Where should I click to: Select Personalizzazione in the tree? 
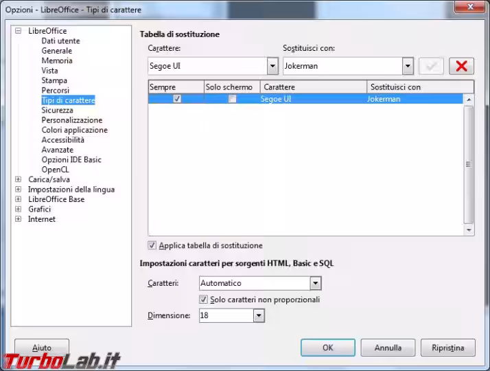tap(72, 120)
